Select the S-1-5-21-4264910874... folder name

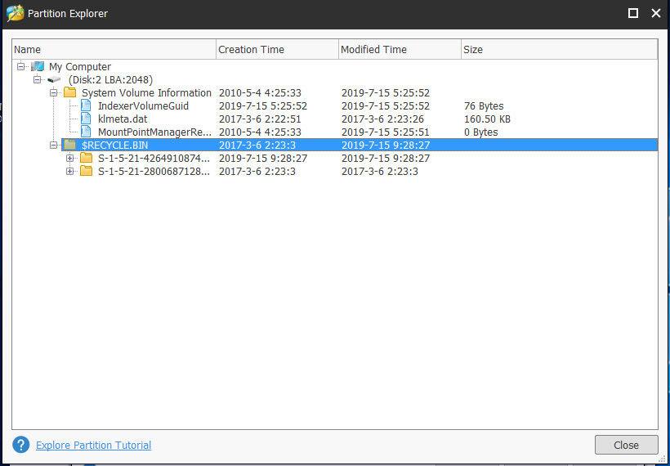click(154, 159)
